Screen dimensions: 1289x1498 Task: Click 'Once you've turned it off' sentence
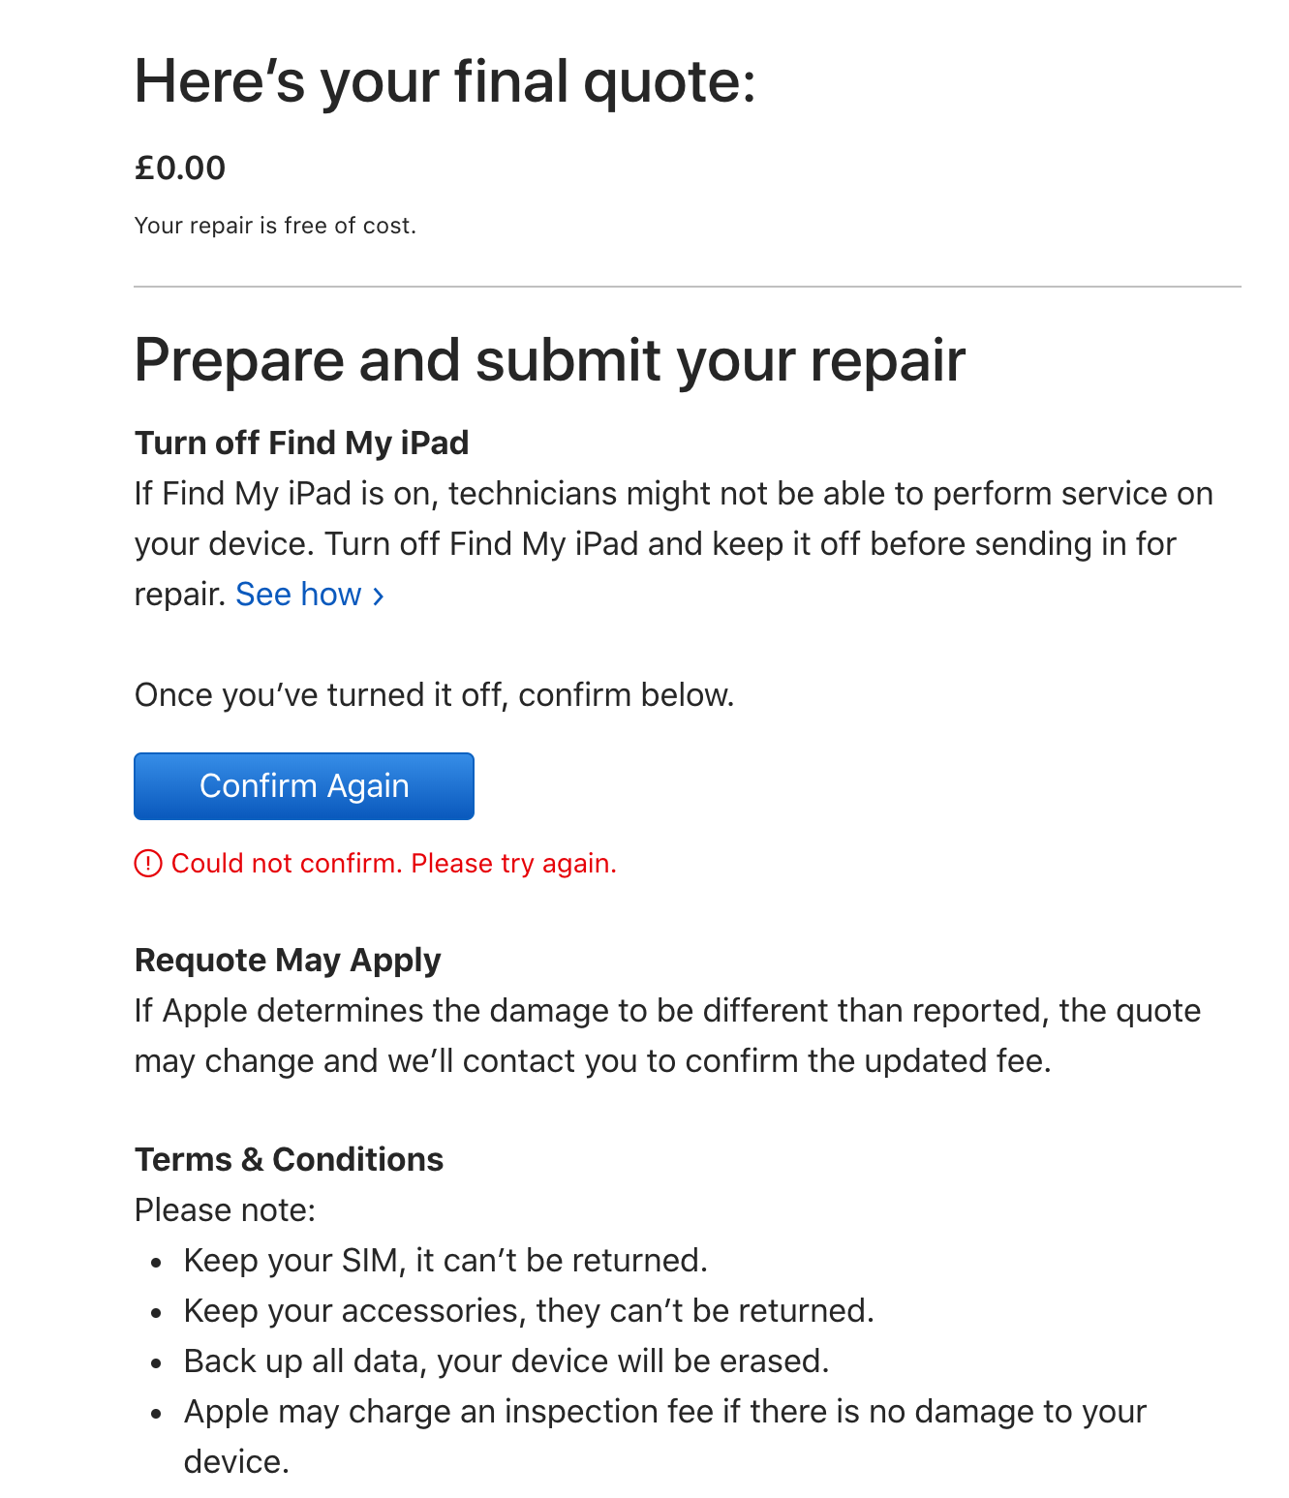(434, 695)
